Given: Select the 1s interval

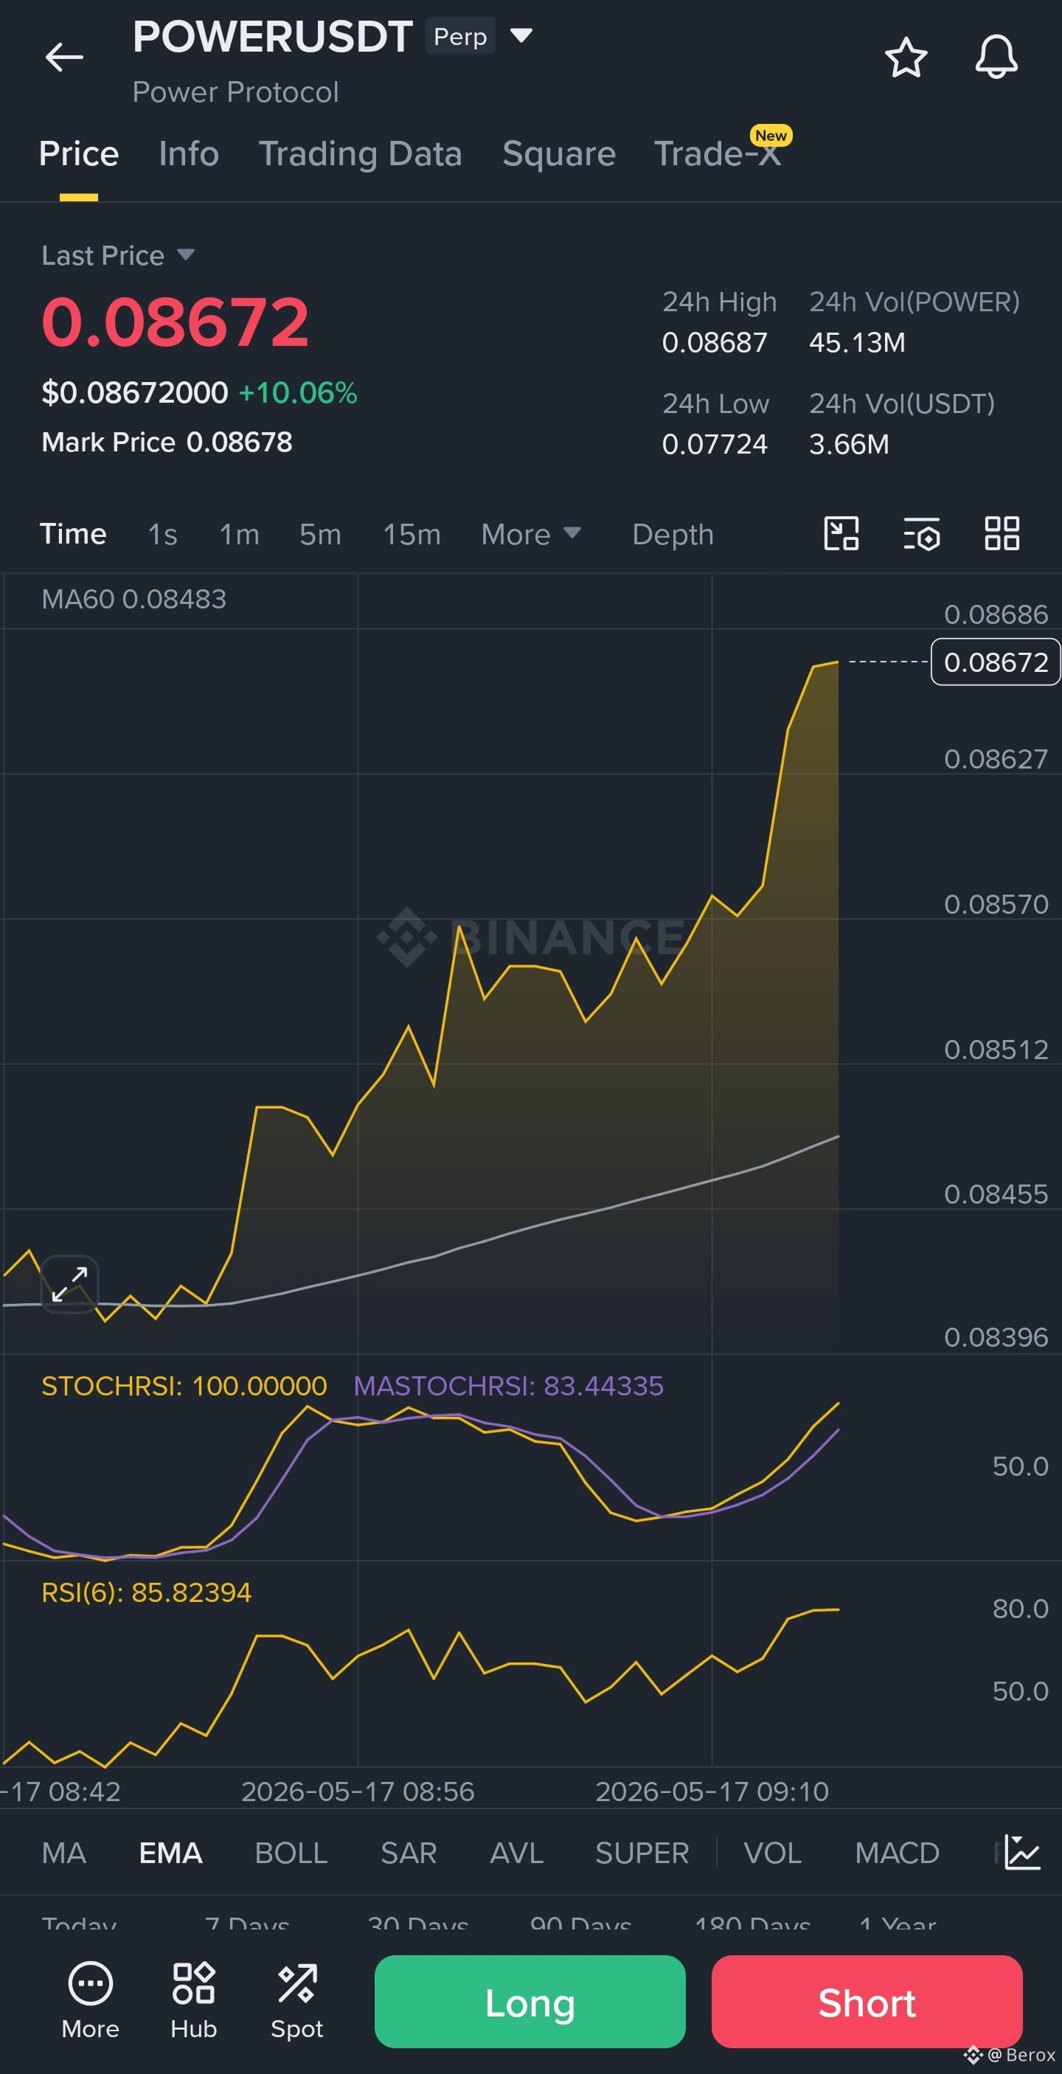Looking at the screenshot, I should pyautogui.click(x=163, y=534).
